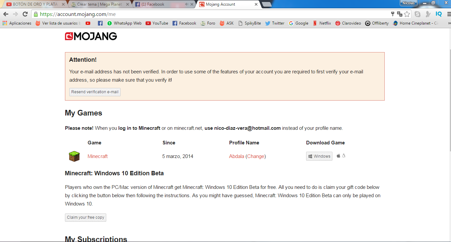The width and height of the screenshot is (451, 242).
Task: Click the green padlock security icon
Action: pyautogui.click(x=36, y=14)
